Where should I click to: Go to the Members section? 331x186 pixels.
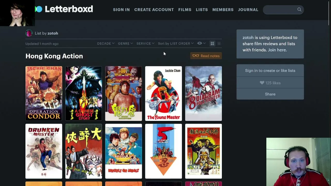coord(223,10)
